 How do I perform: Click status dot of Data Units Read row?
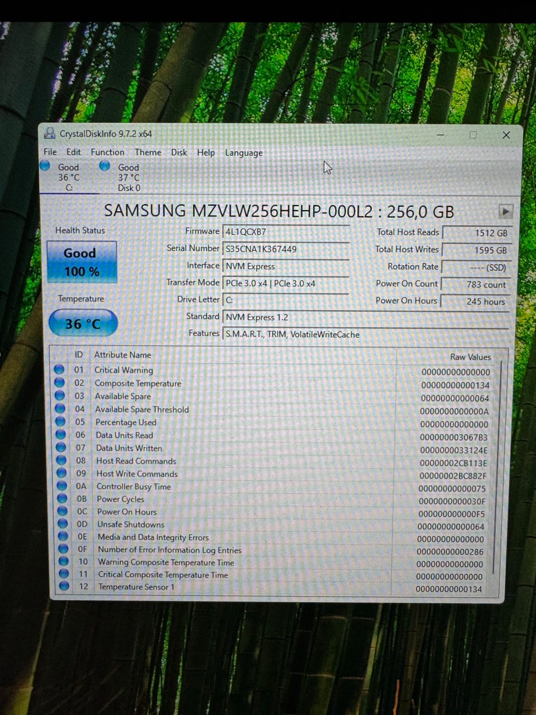[61, 435]
